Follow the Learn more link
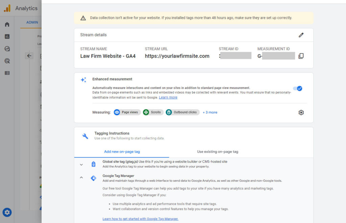Screen dimensions: 346x223 (168, 98)
